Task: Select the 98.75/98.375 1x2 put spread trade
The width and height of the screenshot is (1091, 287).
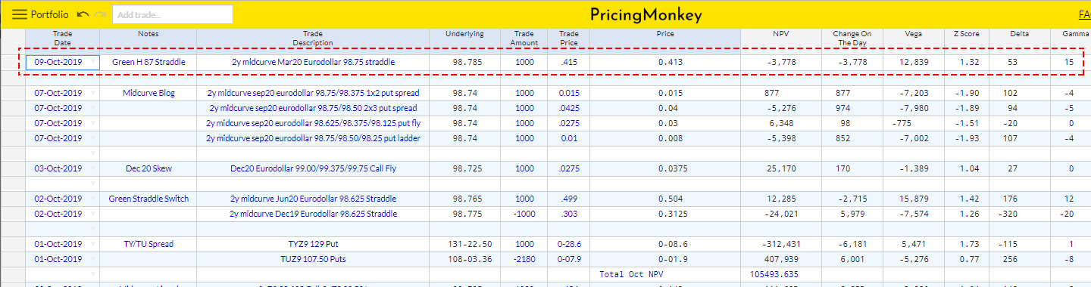Action: pyautogui.click(x=313, y=93)
